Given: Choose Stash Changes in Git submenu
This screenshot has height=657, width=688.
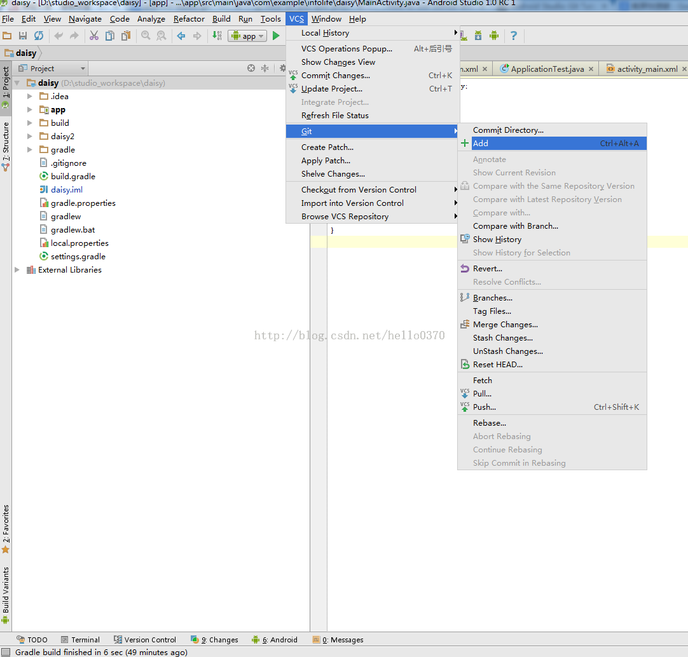Looking at the screenshot, I should (x=553, y=337).
